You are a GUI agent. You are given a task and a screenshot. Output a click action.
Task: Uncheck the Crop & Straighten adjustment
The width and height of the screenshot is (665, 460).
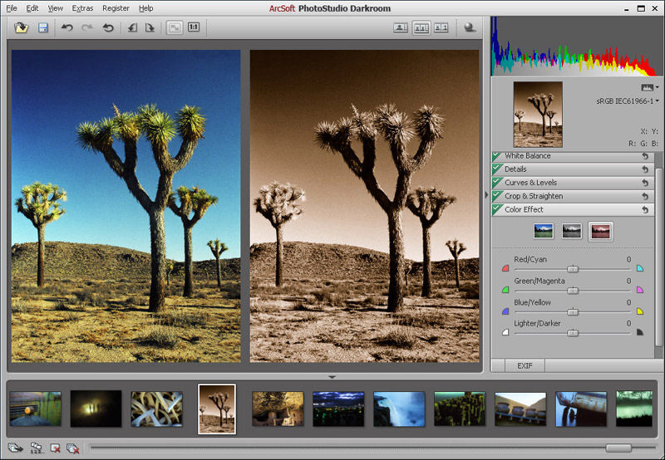[497, 196]
